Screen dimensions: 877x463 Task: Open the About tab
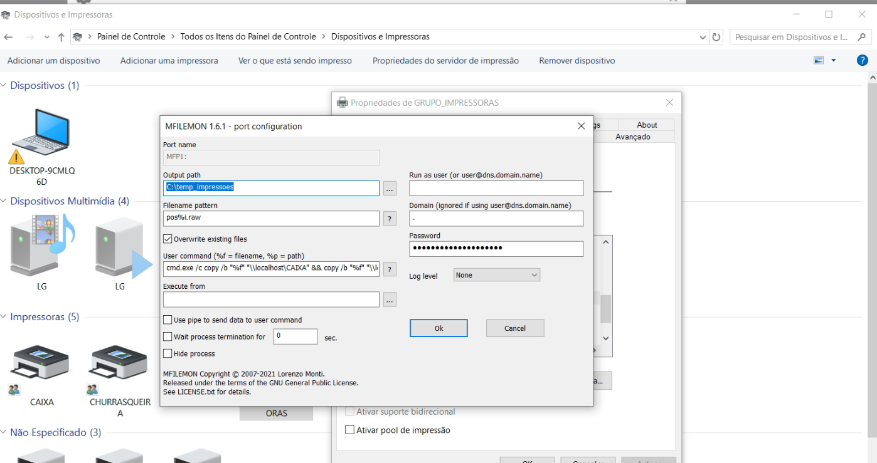pyautogui.click(x=646, y=124)
